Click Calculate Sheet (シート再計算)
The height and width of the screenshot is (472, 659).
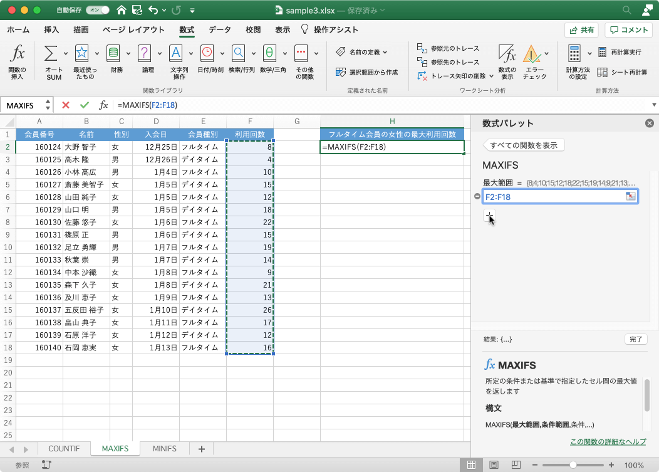[x=623, y=72]
